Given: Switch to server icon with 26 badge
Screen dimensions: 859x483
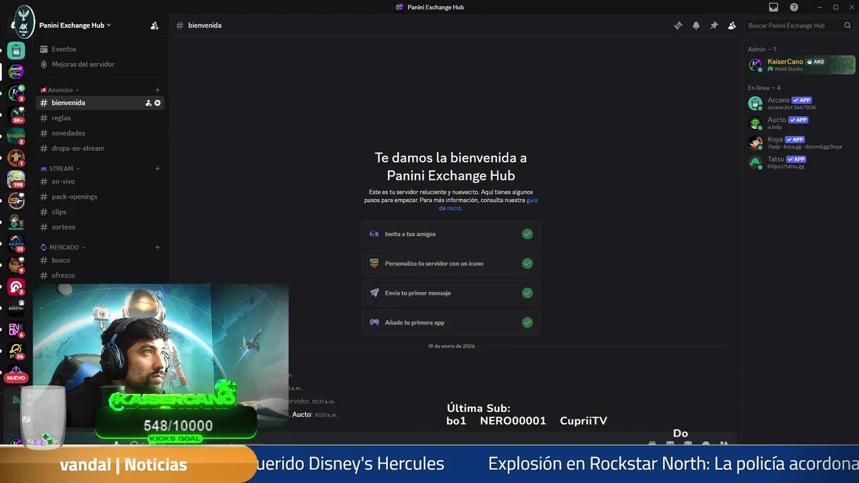Looking at the screenshot, I should click(16, 351).
